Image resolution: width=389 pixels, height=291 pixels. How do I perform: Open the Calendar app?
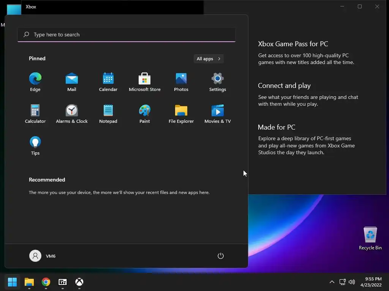[108, 82]
